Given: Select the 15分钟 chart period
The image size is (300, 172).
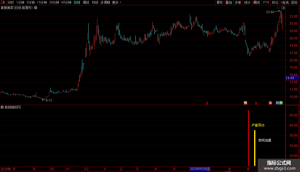Looking at the screenshot, I should [42, 2].
